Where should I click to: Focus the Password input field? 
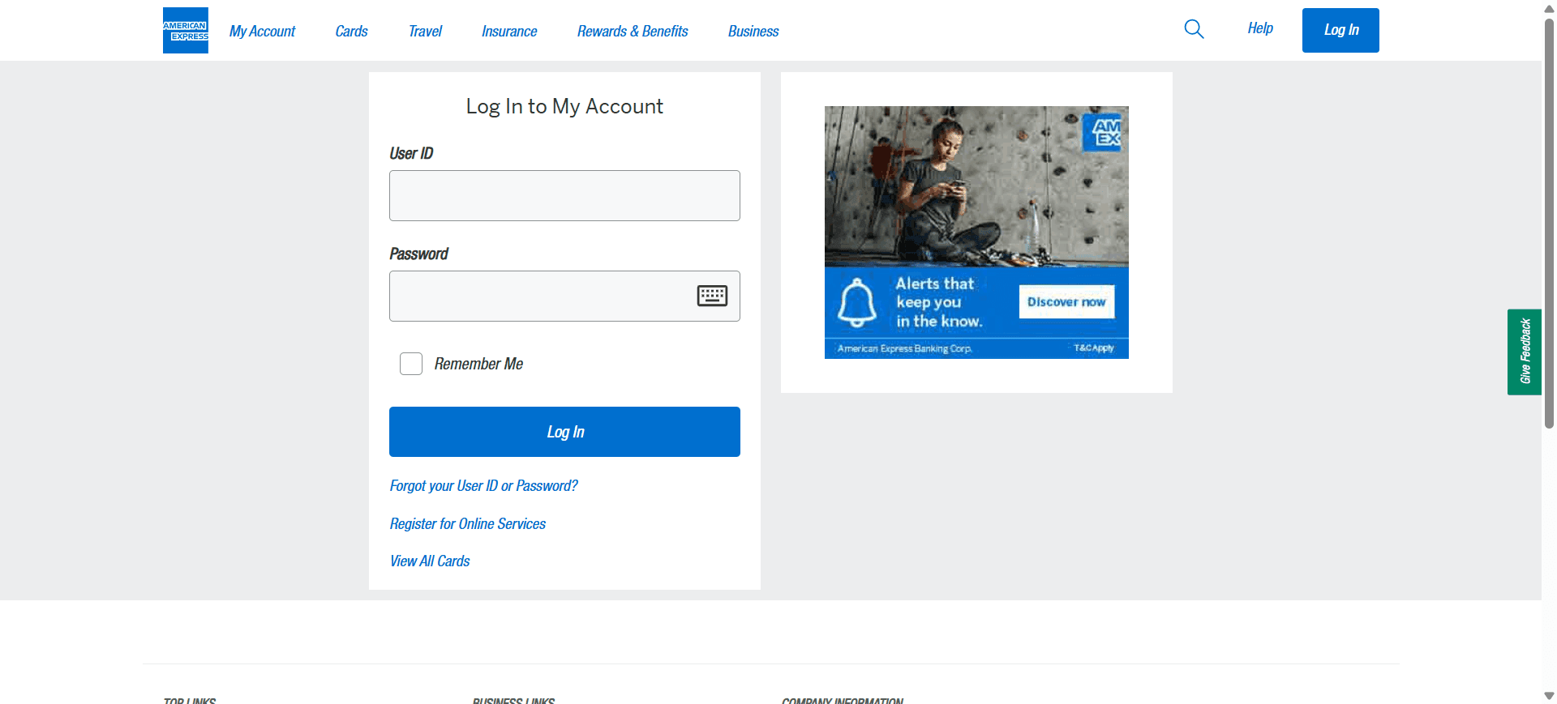(564, 296)
